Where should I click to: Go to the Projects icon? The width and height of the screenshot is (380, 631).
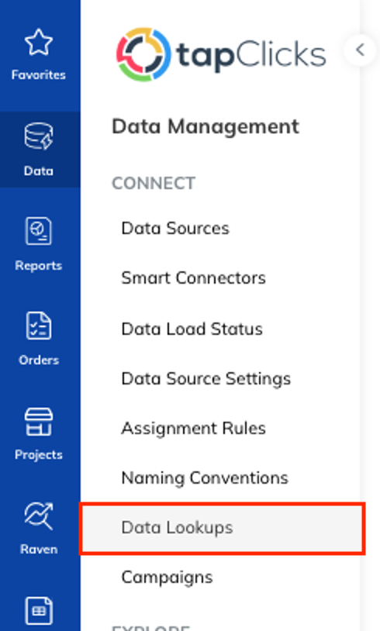point(39,422)
